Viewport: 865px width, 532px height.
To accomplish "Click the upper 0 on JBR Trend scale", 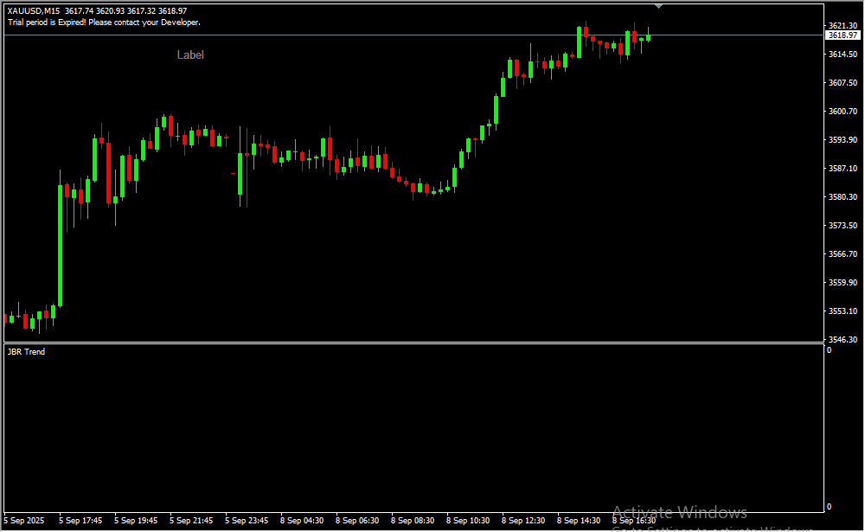I will [x=829, y=350].
